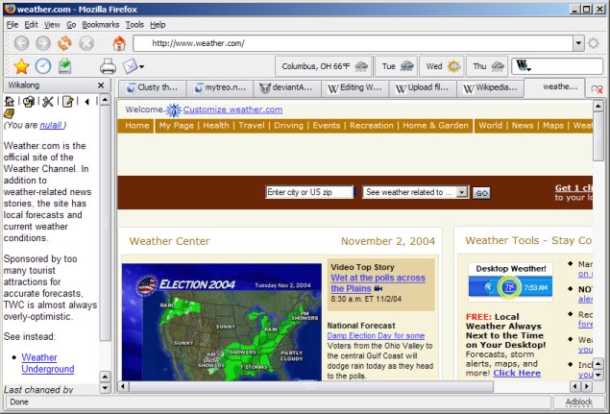Open Wet at the polls across the Plains
This screenshot has width=610, height=414.
point(378,283)
